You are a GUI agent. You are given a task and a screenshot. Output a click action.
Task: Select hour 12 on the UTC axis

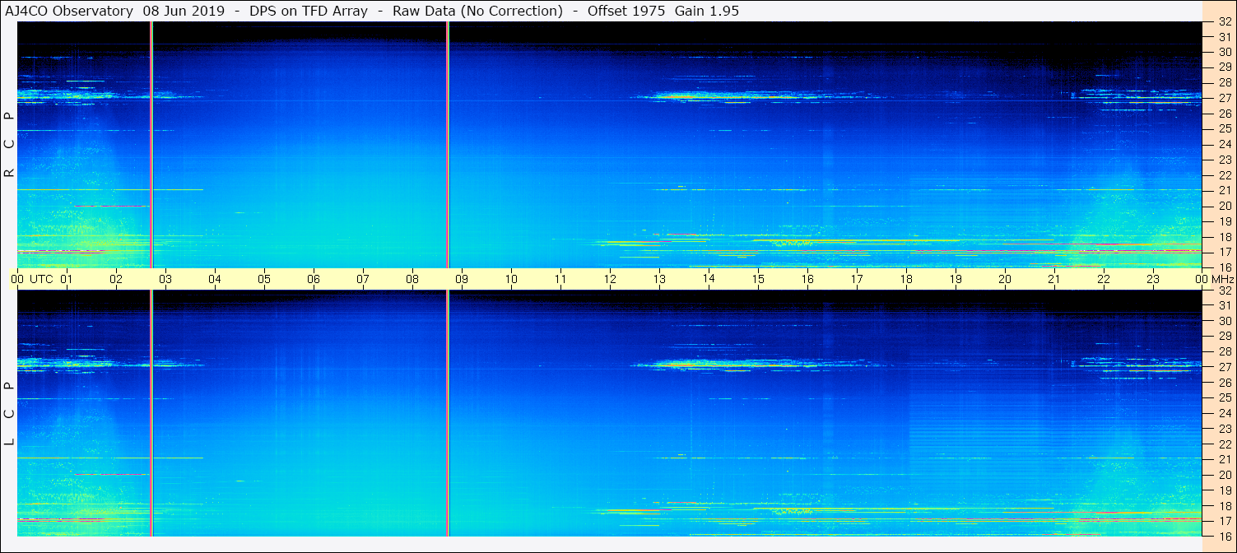(610, 279)
